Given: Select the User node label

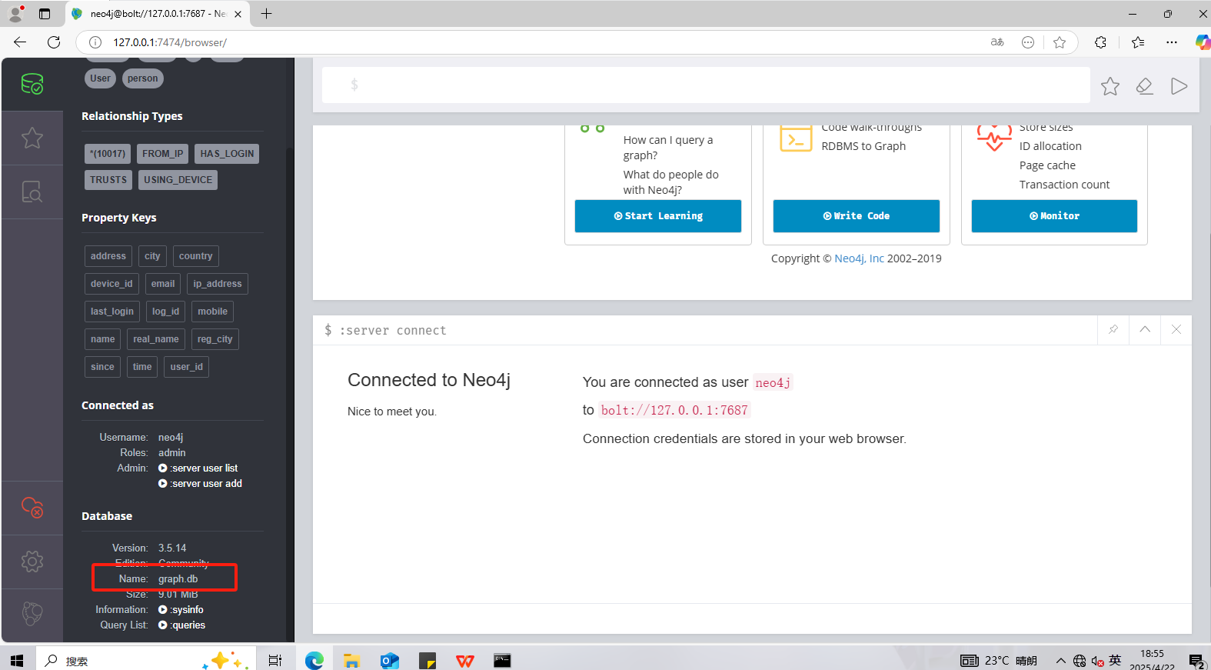Looking at the screenshot, I should 100,78.
